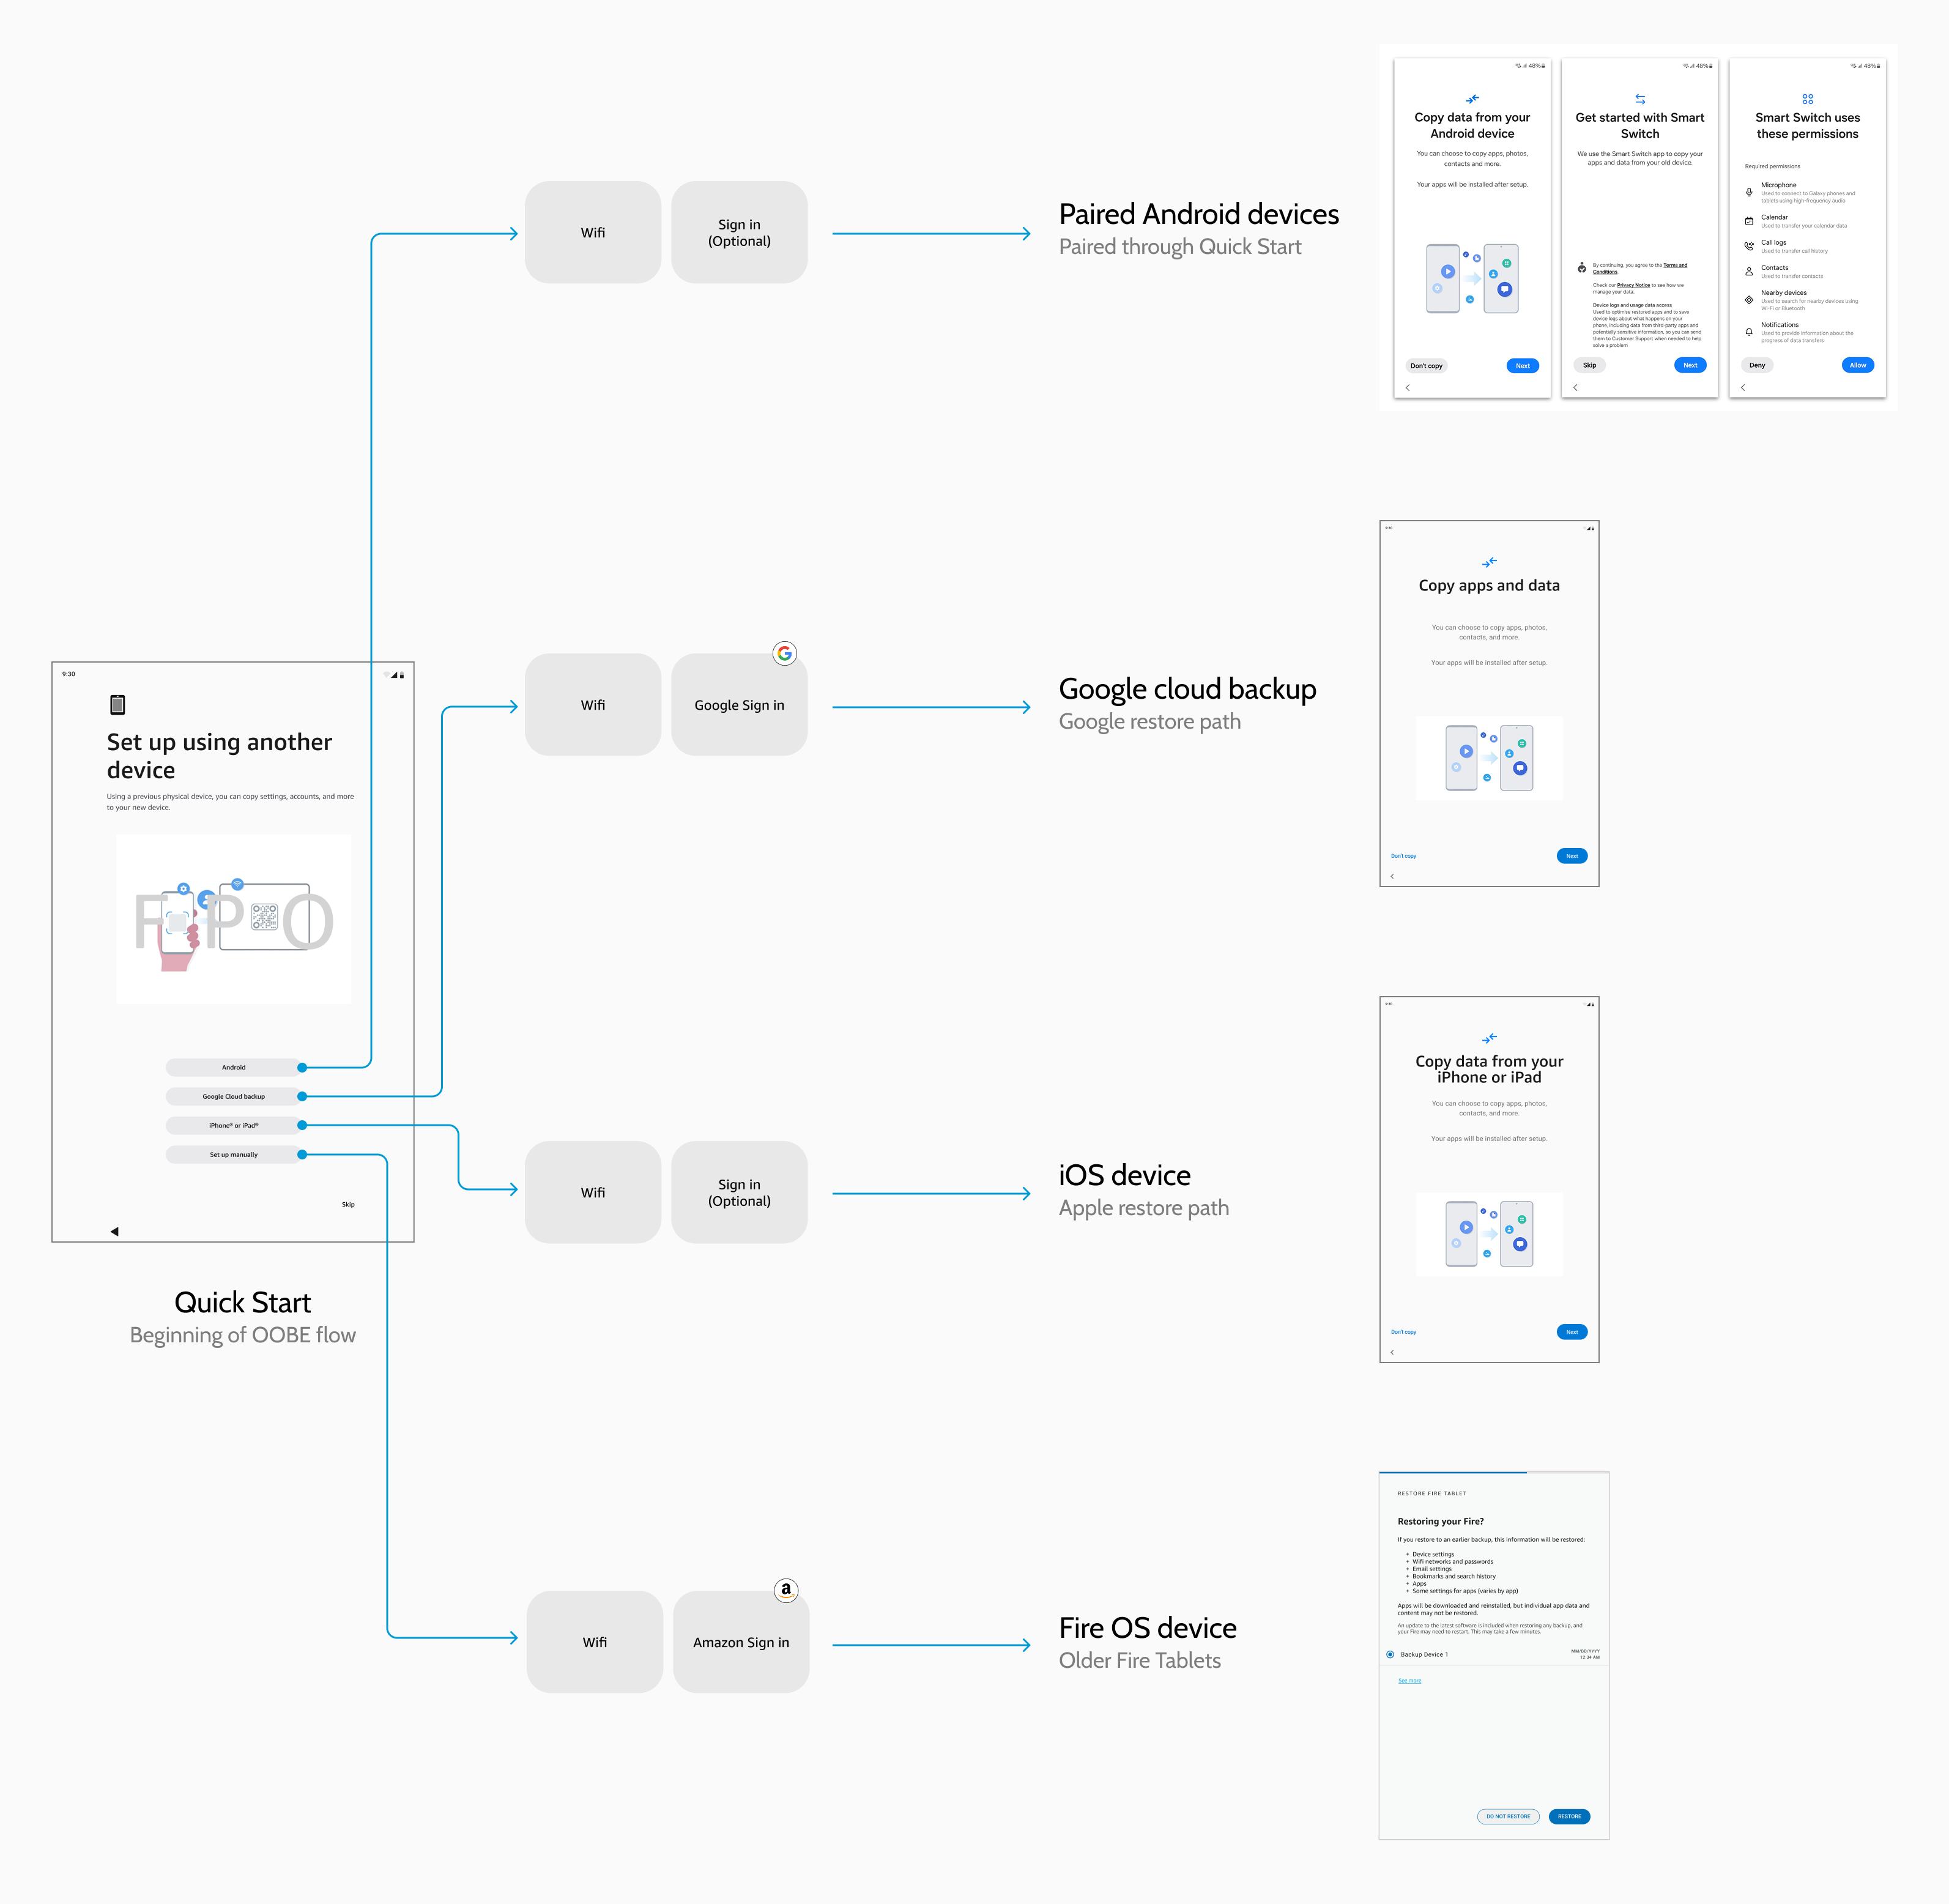Click the Notifications bell icon

[1749, 332]
